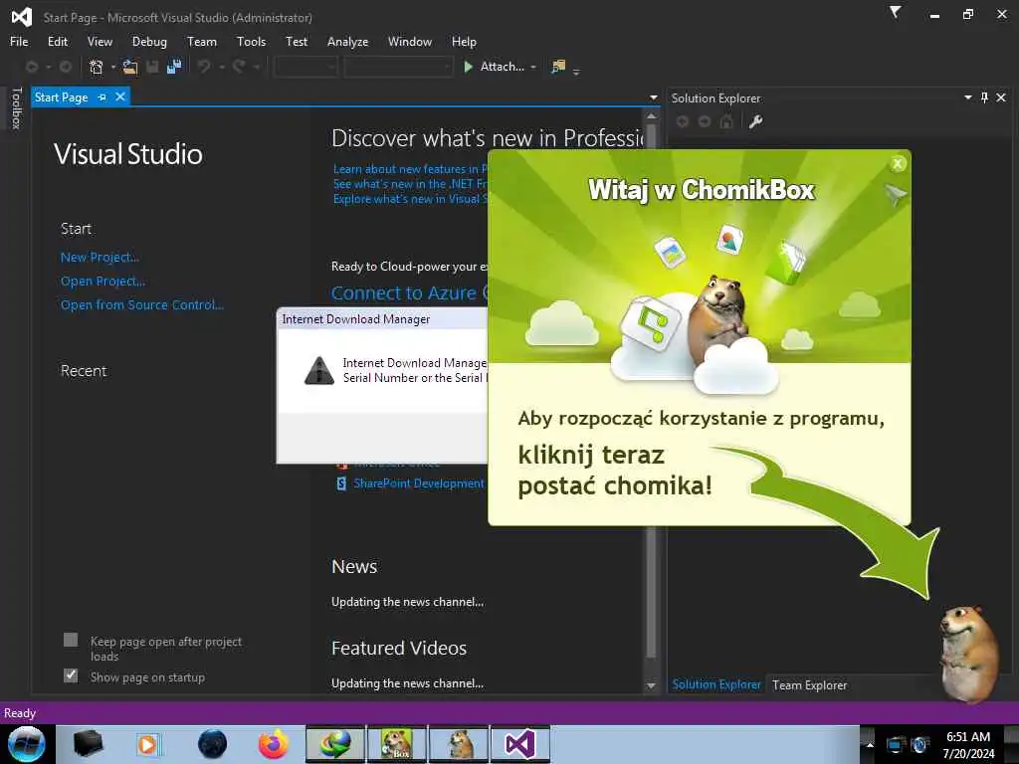Click the Find in Files toolbar icon
This screenshot has height=764, width=1019.
point(558,67)
